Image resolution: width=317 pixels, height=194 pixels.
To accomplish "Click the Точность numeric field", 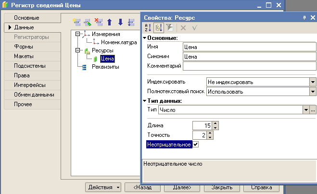I will [x=200, y=135].
